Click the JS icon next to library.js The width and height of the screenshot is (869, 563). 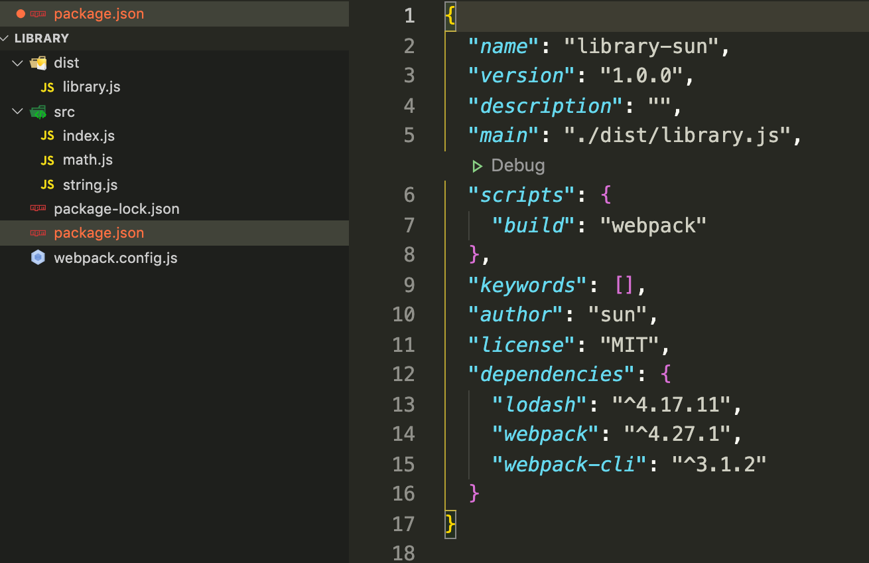click(x=46, y=86)
